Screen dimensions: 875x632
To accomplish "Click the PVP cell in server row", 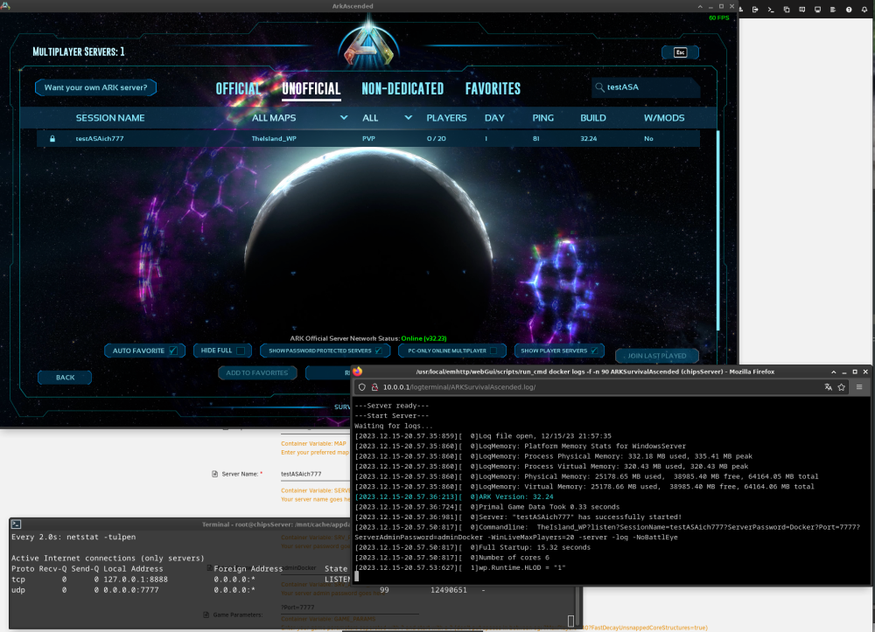I will [x=369, y=139].
